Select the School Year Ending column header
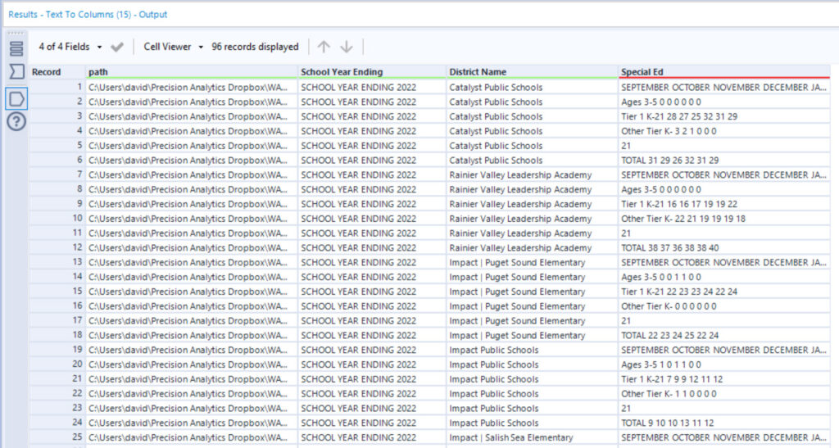This screenshot has height=448, width=839. (x=372, y=72)
